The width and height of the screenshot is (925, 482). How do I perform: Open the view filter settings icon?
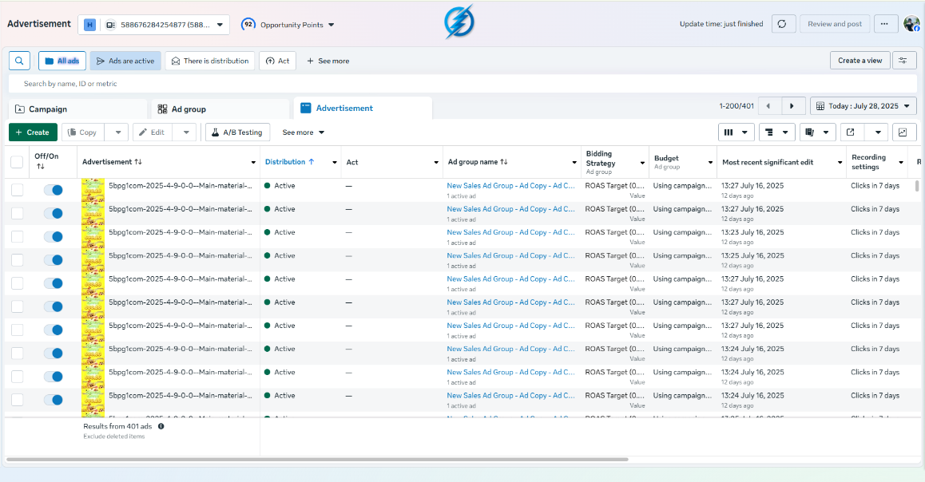[903, 61]
